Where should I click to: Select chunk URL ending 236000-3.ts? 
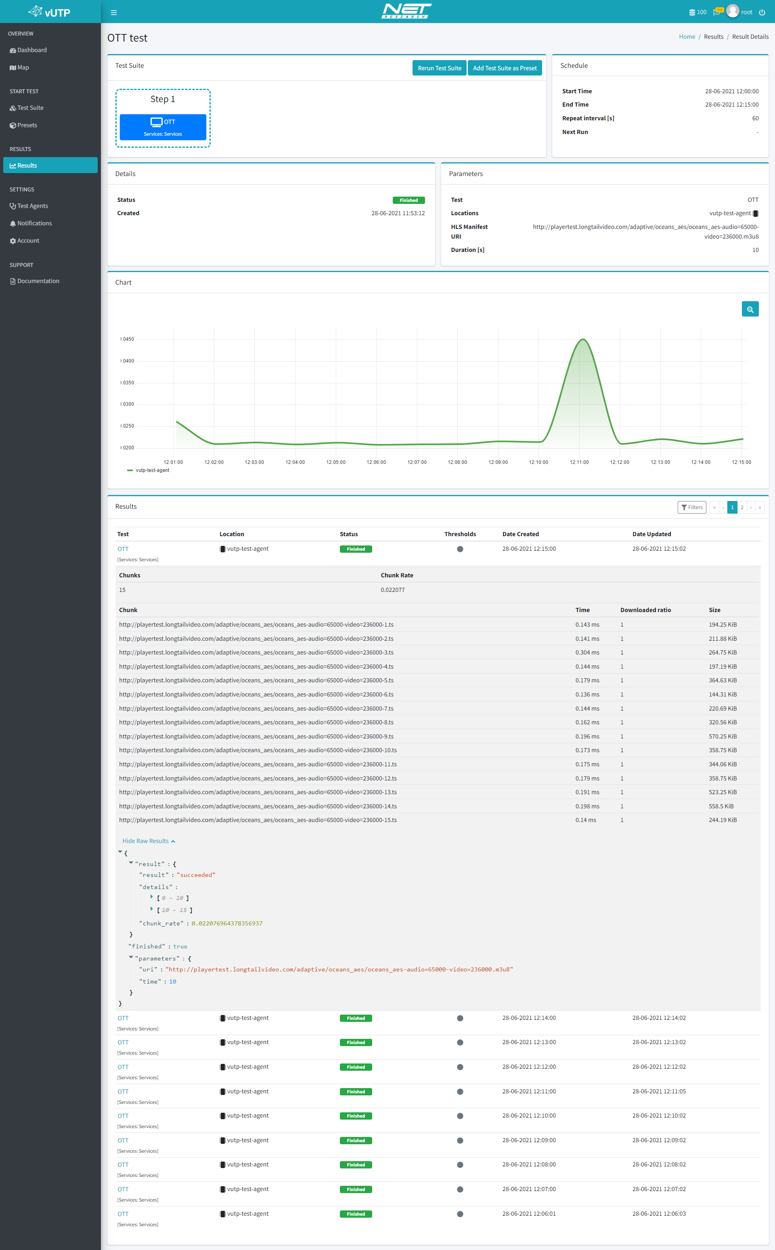(x=256, y=652)
